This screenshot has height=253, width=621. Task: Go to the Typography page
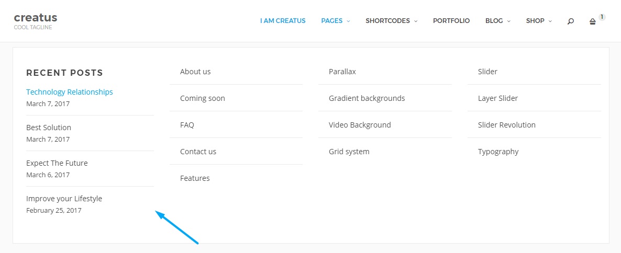(x=498, y=152)
